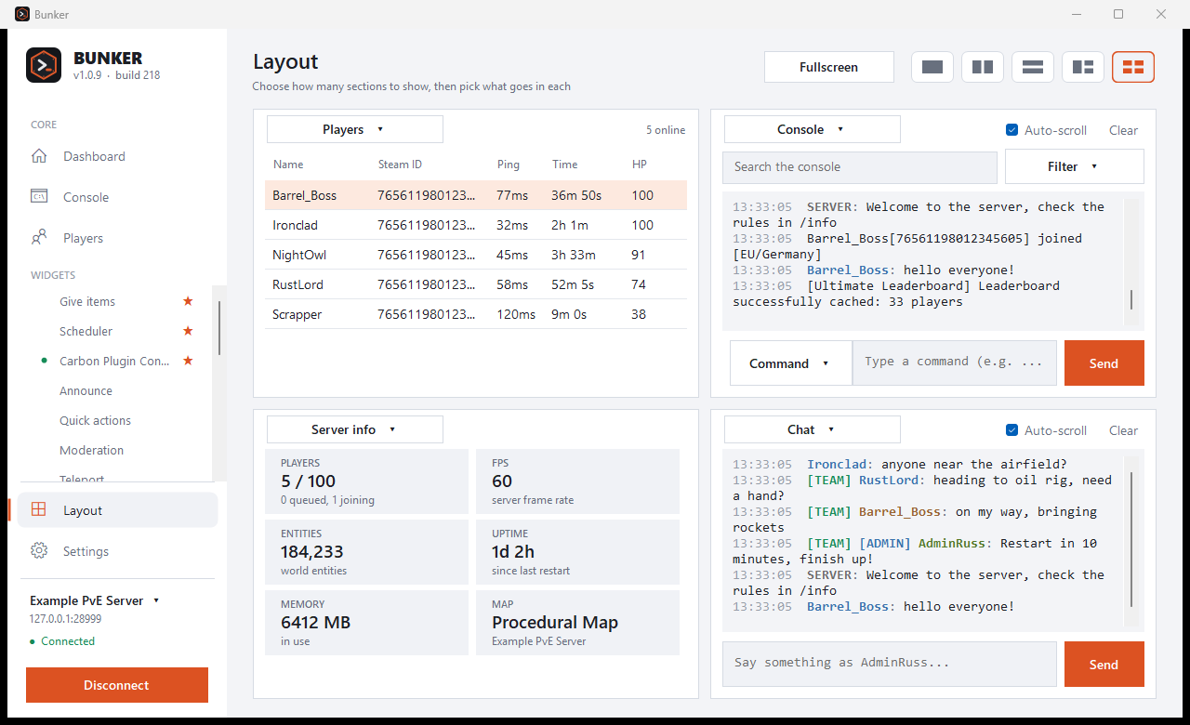
Task: Click the Search the console field
Action: pyautogui.click(x=860, y=167)
